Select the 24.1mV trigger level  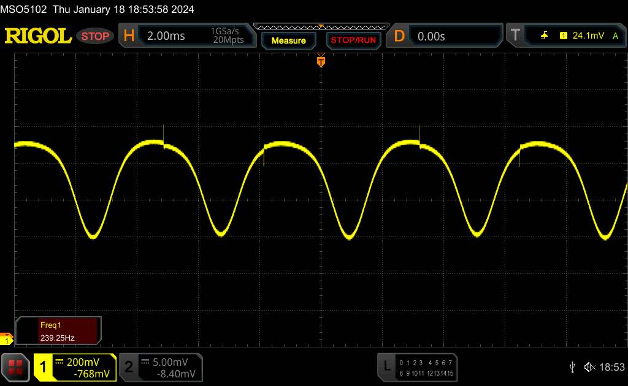(588, 36)
